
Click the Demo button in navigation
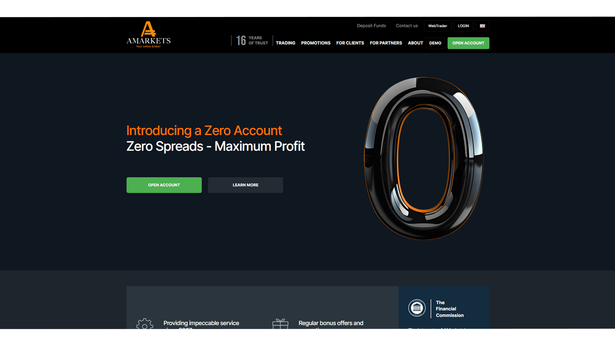pyautogui.click(x=435, y=43)
